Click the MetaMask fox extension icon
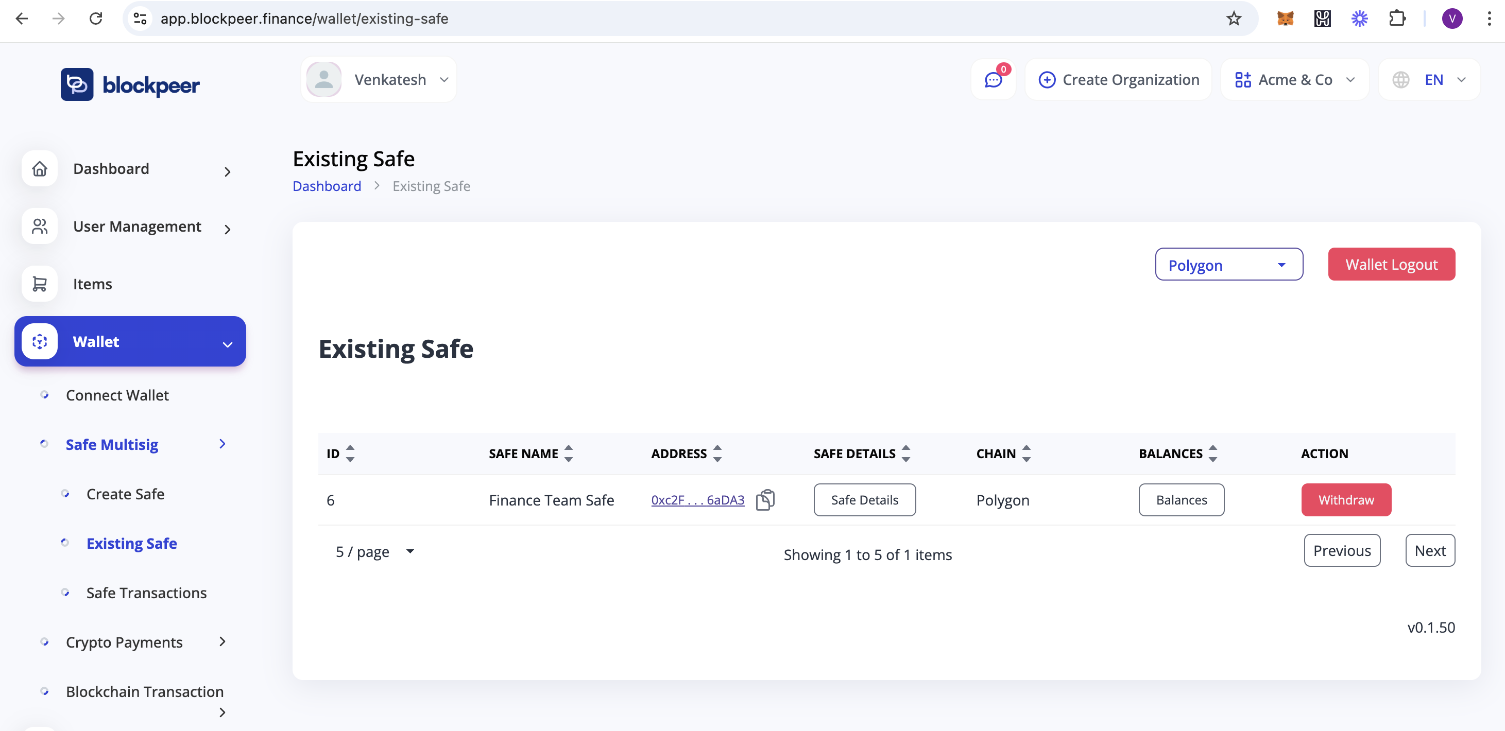The height and width of the screenshot is (731, 1505). 1285,19
